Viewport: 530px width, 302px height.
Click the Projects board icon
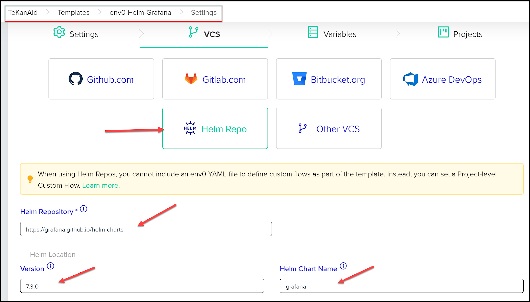[443, 32]
